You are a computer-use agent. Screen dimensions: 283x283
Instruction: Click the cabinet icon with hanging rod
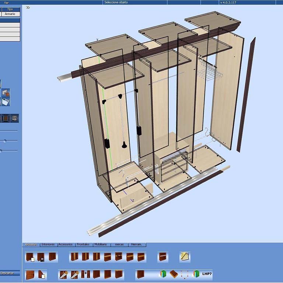coord(119,256)
